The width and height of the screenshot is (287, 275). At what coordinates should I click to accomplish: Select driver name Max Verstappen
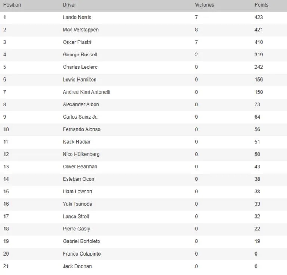tap(81, 30)
